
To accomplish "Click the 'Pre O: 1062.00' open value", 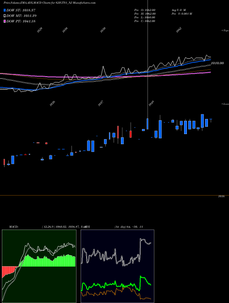I will (145, 10).
